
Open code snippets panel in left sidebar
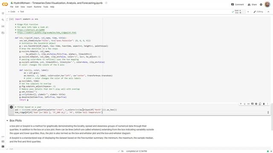[x=3, y=137]
